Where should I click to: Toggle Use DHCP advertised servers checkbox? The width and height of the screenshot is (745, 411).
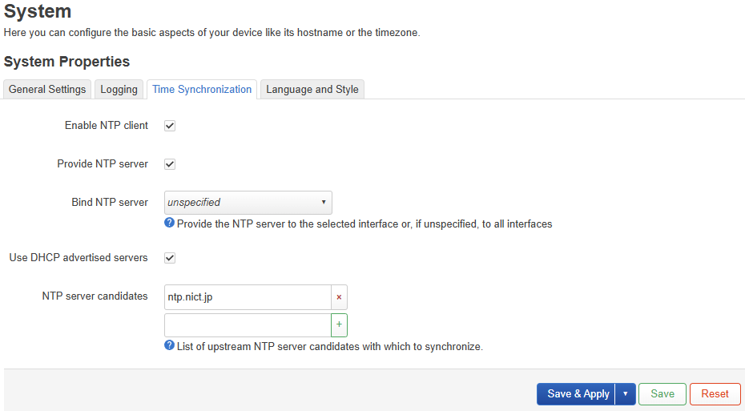(170, 258)
